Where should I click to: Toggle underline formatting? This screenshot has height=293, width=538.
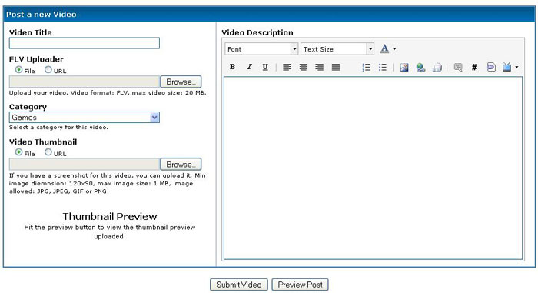[x=265, y=67]
